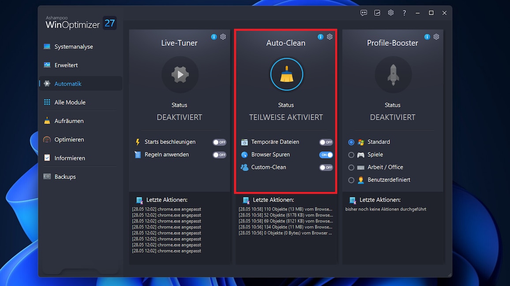Screen dimensions: 510x286
Task: Click the Profile-Booster rocket icon
Action: click(393, 75)
